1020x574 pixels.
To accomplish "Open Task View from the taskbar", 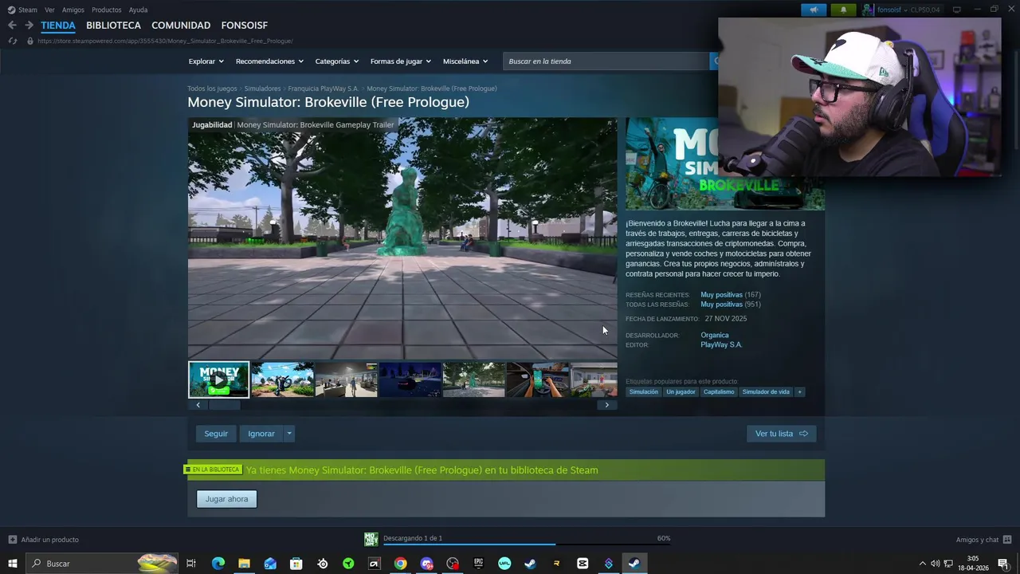I will [x=191, y=564].
